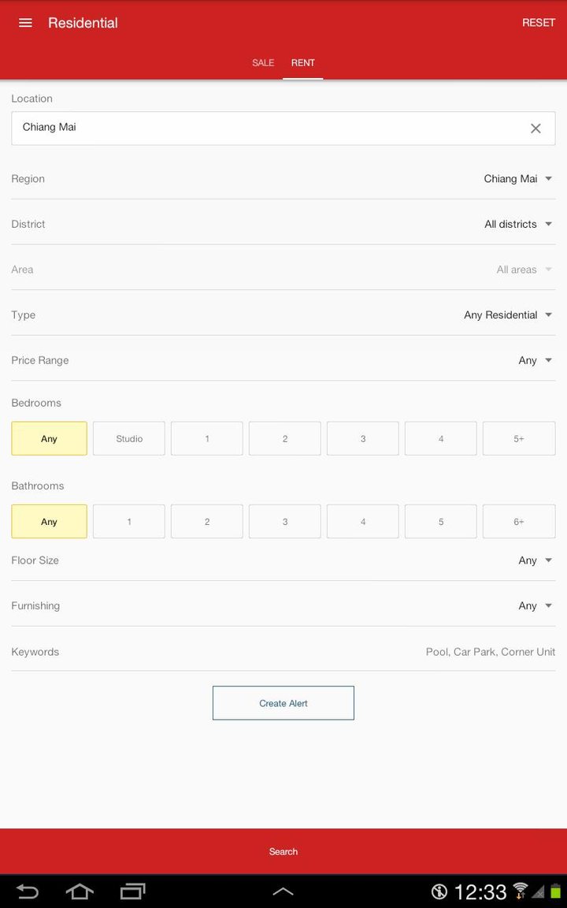
Task: Tap the Wi-Fi status icon in system tray
Action: tap(520, 891)
